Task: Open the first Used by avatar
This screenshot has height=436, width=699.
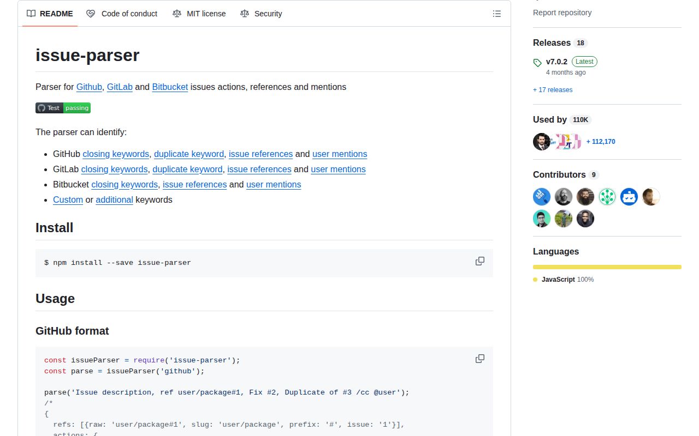Action: click(542, 142)
